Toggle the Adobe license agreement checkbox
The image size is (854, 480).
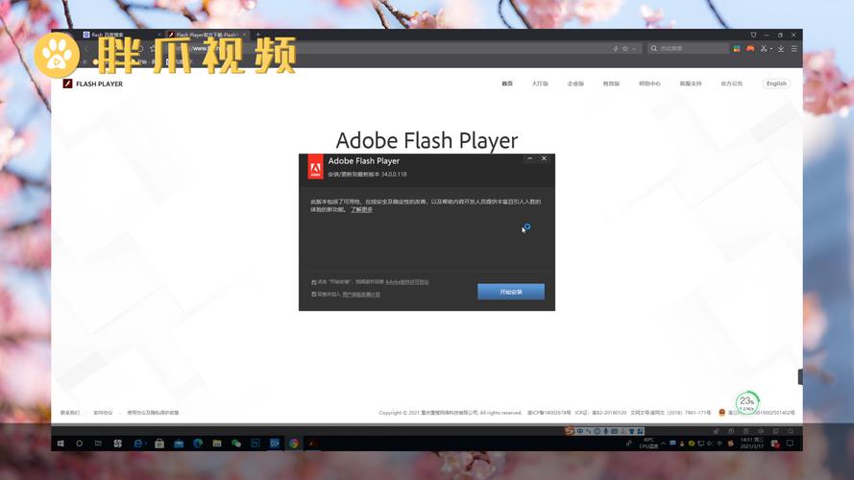(314, 282)
